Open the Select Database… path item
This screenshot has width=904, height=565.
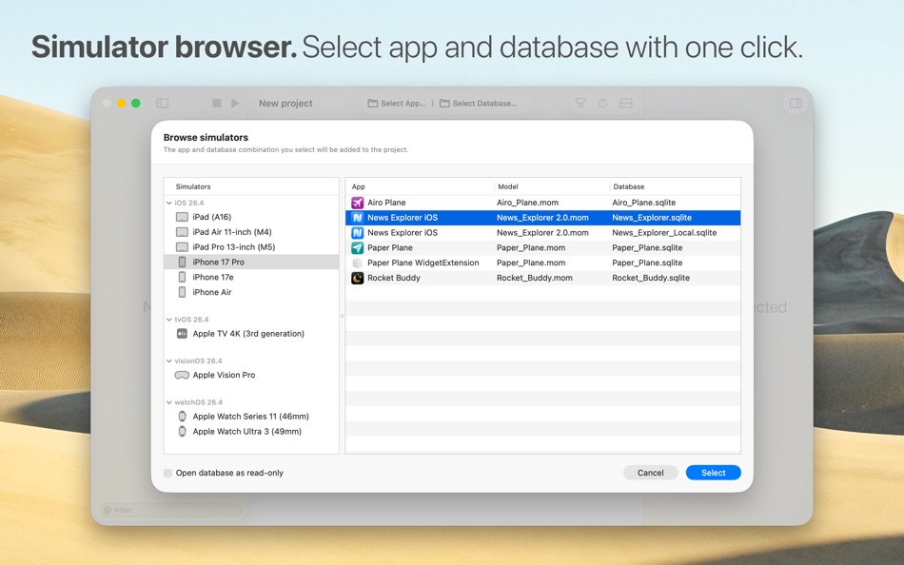point(478,103)
